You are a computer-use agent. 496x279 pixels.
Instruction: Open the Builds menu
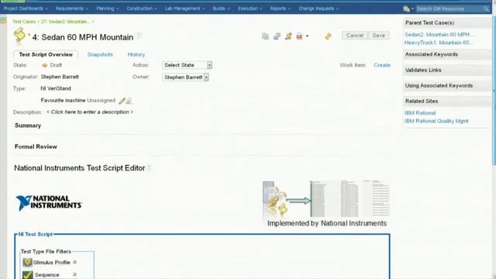coord(221,9)
